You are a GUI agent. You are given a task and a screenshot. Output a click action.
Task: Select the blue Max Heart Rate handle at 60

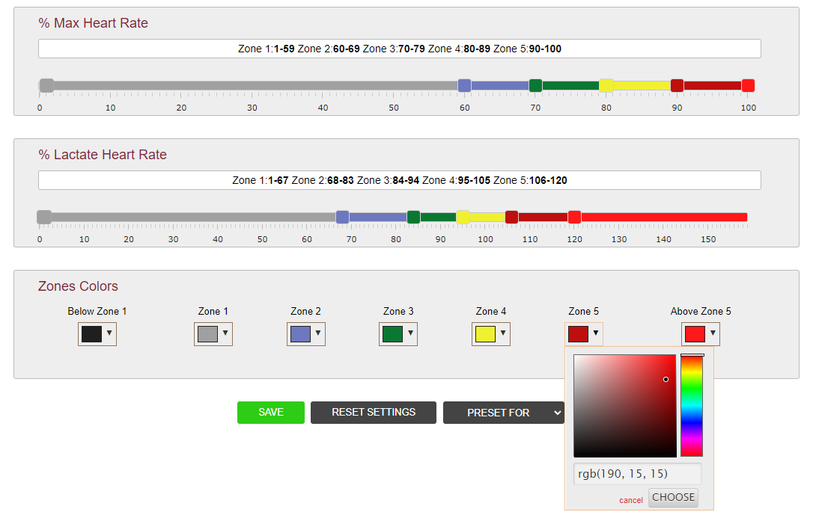pyautogui.click(x=465, y=85)
